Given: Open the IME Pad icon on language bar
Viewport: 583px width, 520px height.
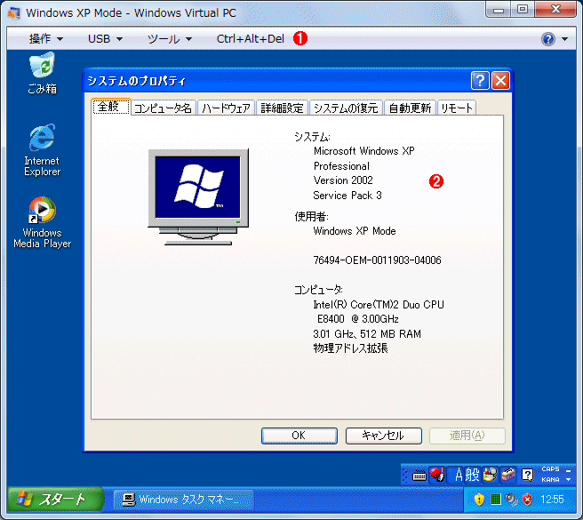Looking at the screenshot, I should pyautogui.click(x=490, y=475).
